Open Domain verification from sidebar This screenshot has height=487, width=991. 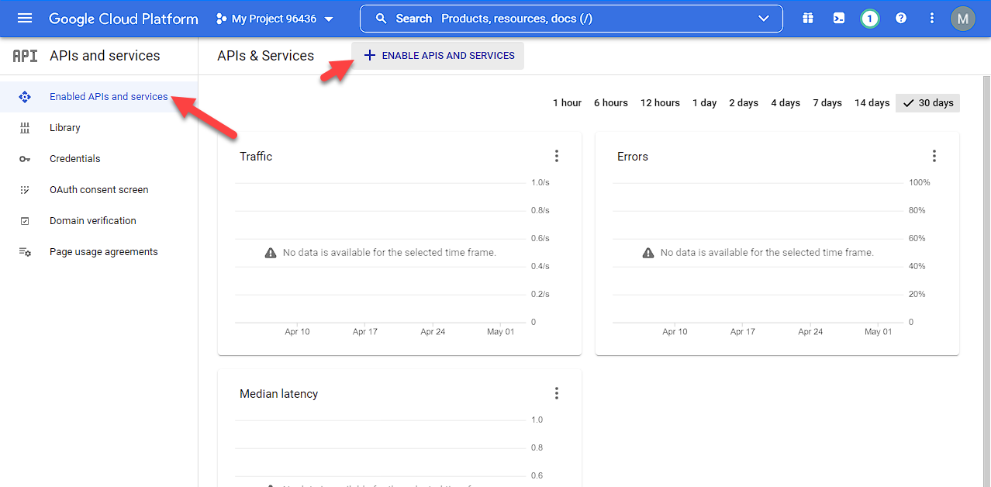tap(99, 221)
